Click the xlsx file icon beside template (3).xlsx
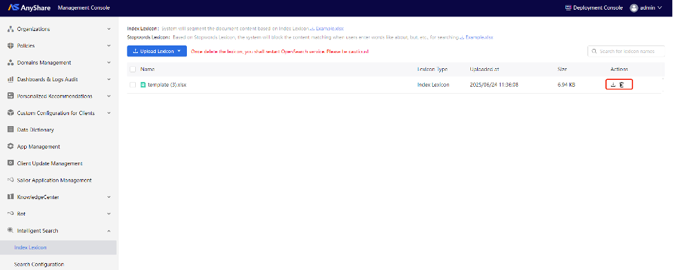The image size is (673, 270). click(143, 85)
